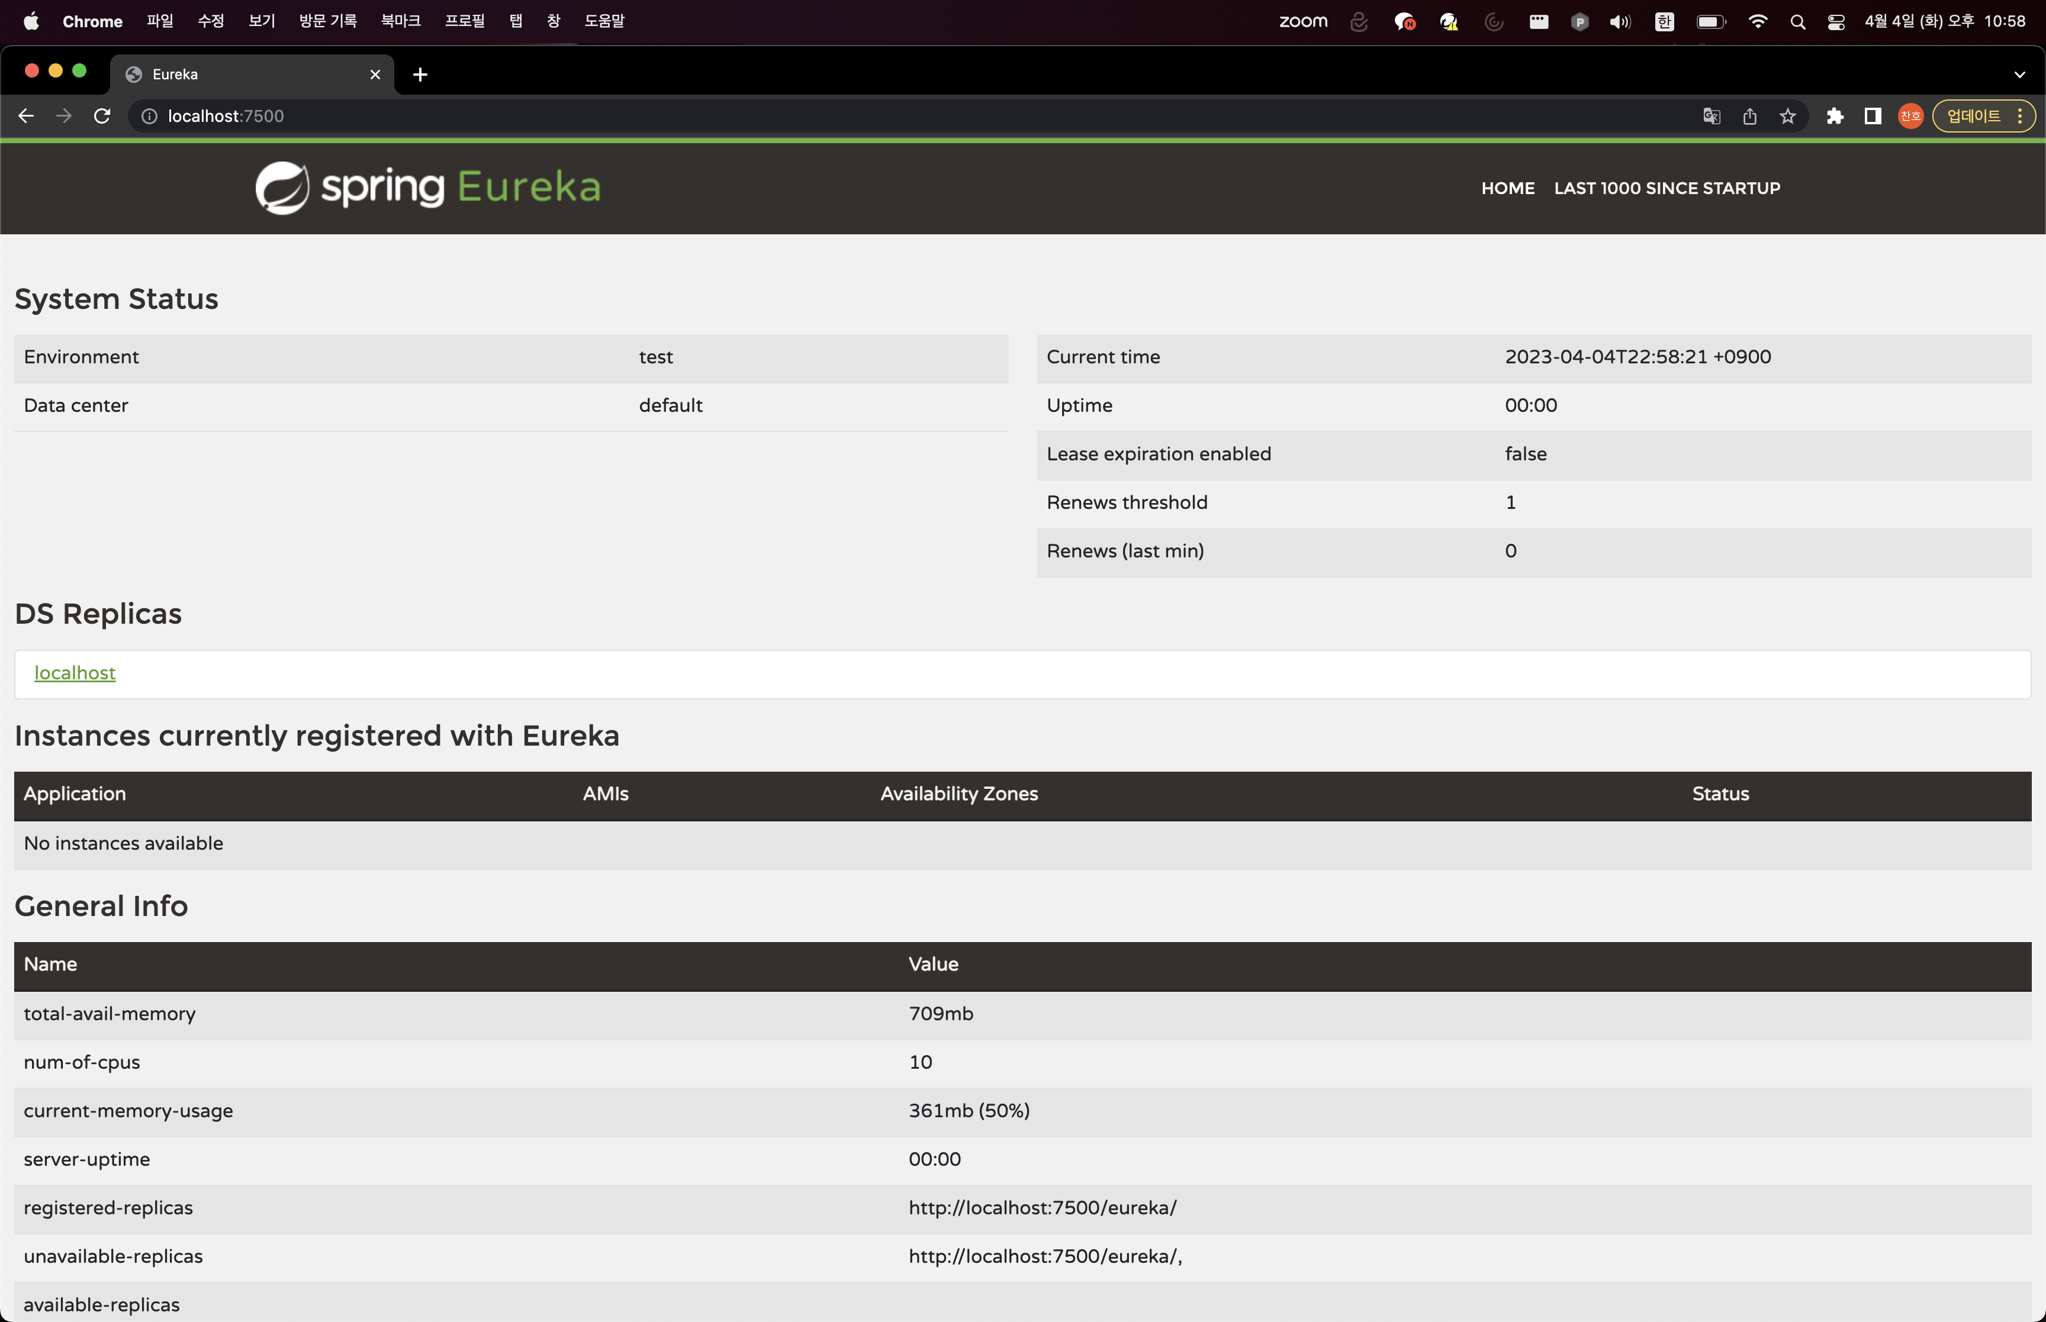Open the localhost DS replica link
The image size is (2046, 1322).
click(x=75, y=673)
